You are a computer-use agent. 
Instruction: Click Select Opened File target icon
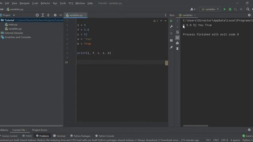click(37, 15)
